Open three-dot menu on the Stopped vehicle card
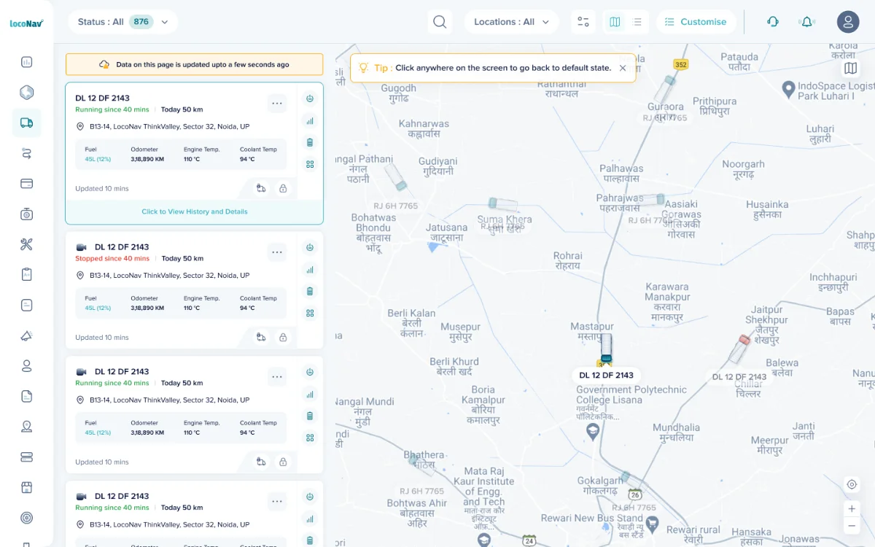This screenshot has height=547, width=875. (x=277, y=252)
